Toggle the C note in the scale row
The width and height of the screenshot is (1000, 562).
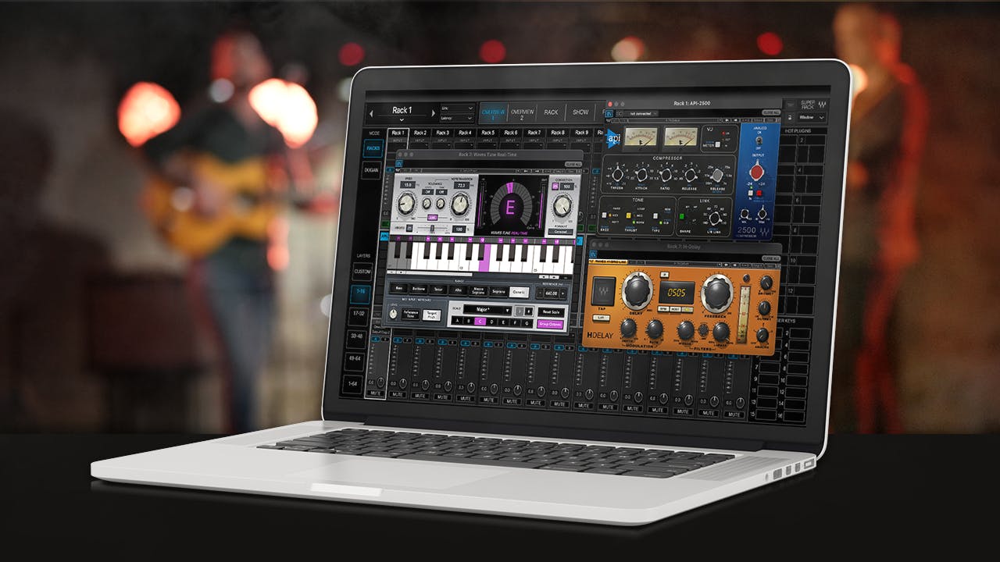coord(480,322)
